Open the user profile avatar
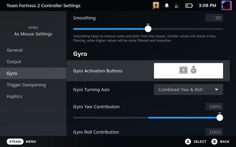This screenshot has height=147, width=236. pos(226,5)
